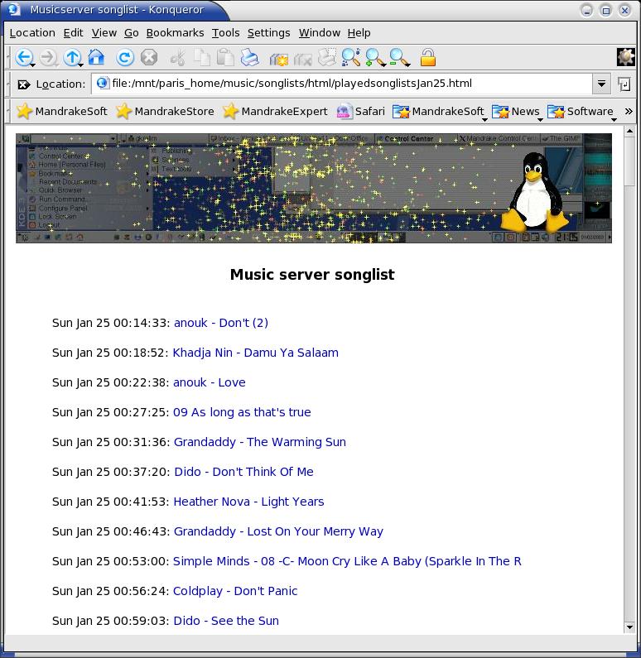Open Grandaddy - The Warming Sun link

(x=260, y=442)
